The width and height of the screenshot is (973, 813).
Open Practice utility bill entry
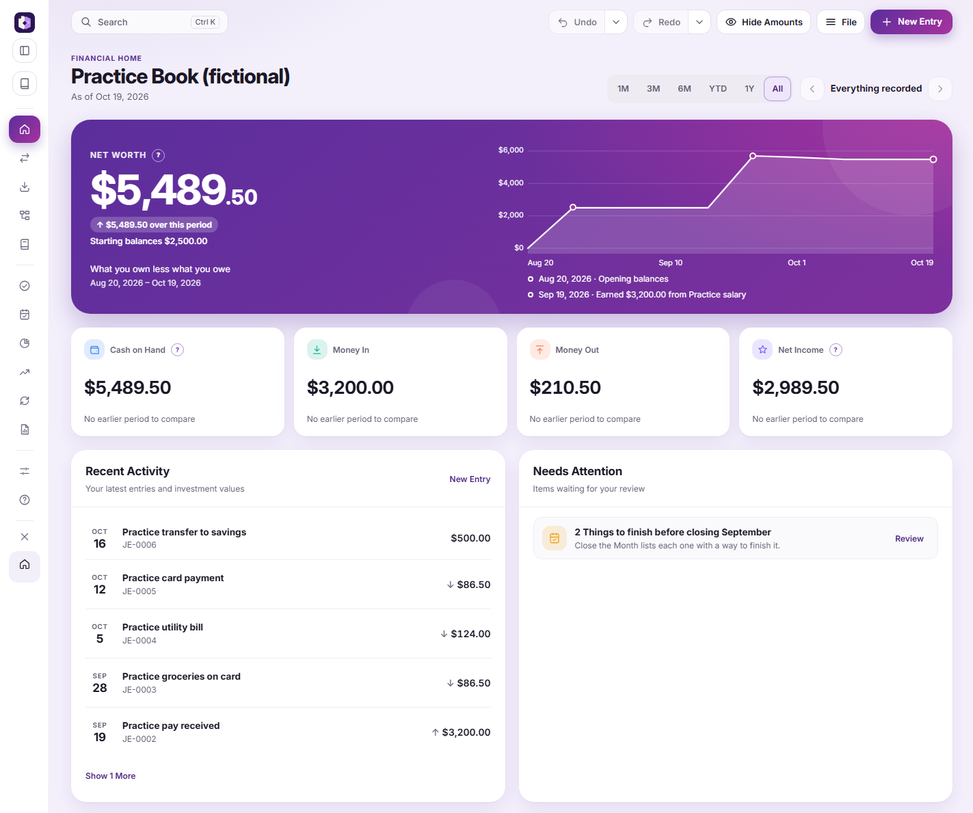pyautogui.click(x=288, y=634)
